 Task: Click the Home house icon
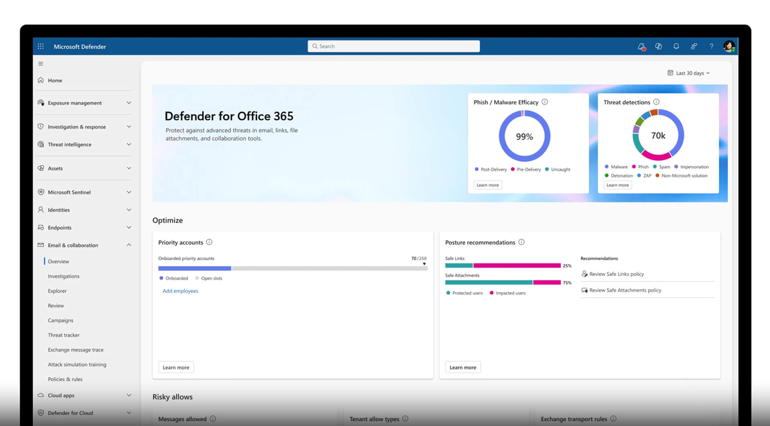(x=41, y=80)
